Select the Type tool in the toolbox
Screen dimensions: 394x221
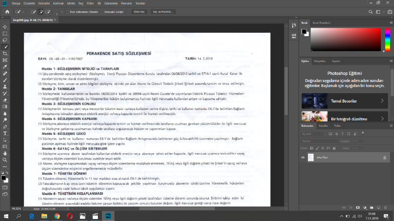[5, 133]
